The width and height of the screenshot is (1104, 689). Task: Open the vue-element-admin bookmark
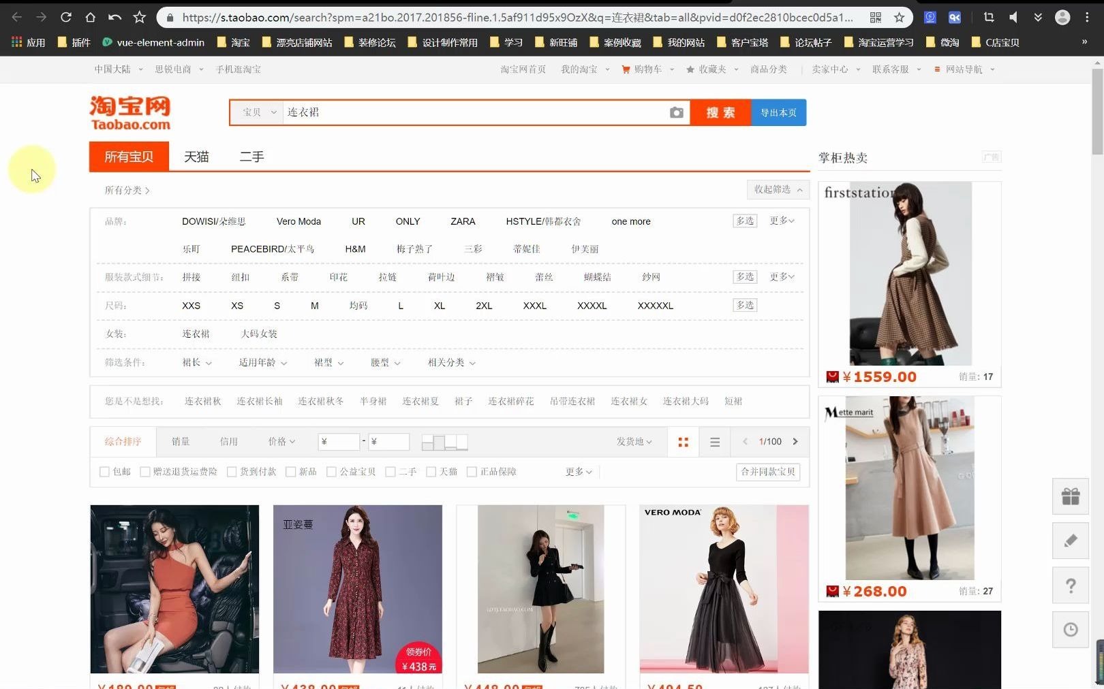click(x=153, y=42)
